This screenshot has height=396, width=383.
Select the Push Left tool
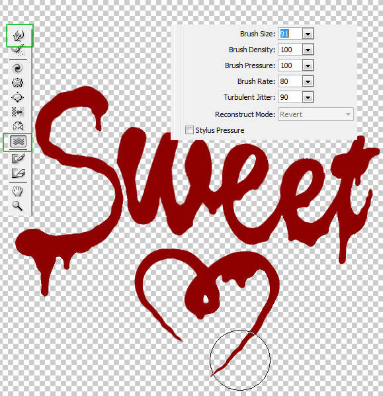18,112
